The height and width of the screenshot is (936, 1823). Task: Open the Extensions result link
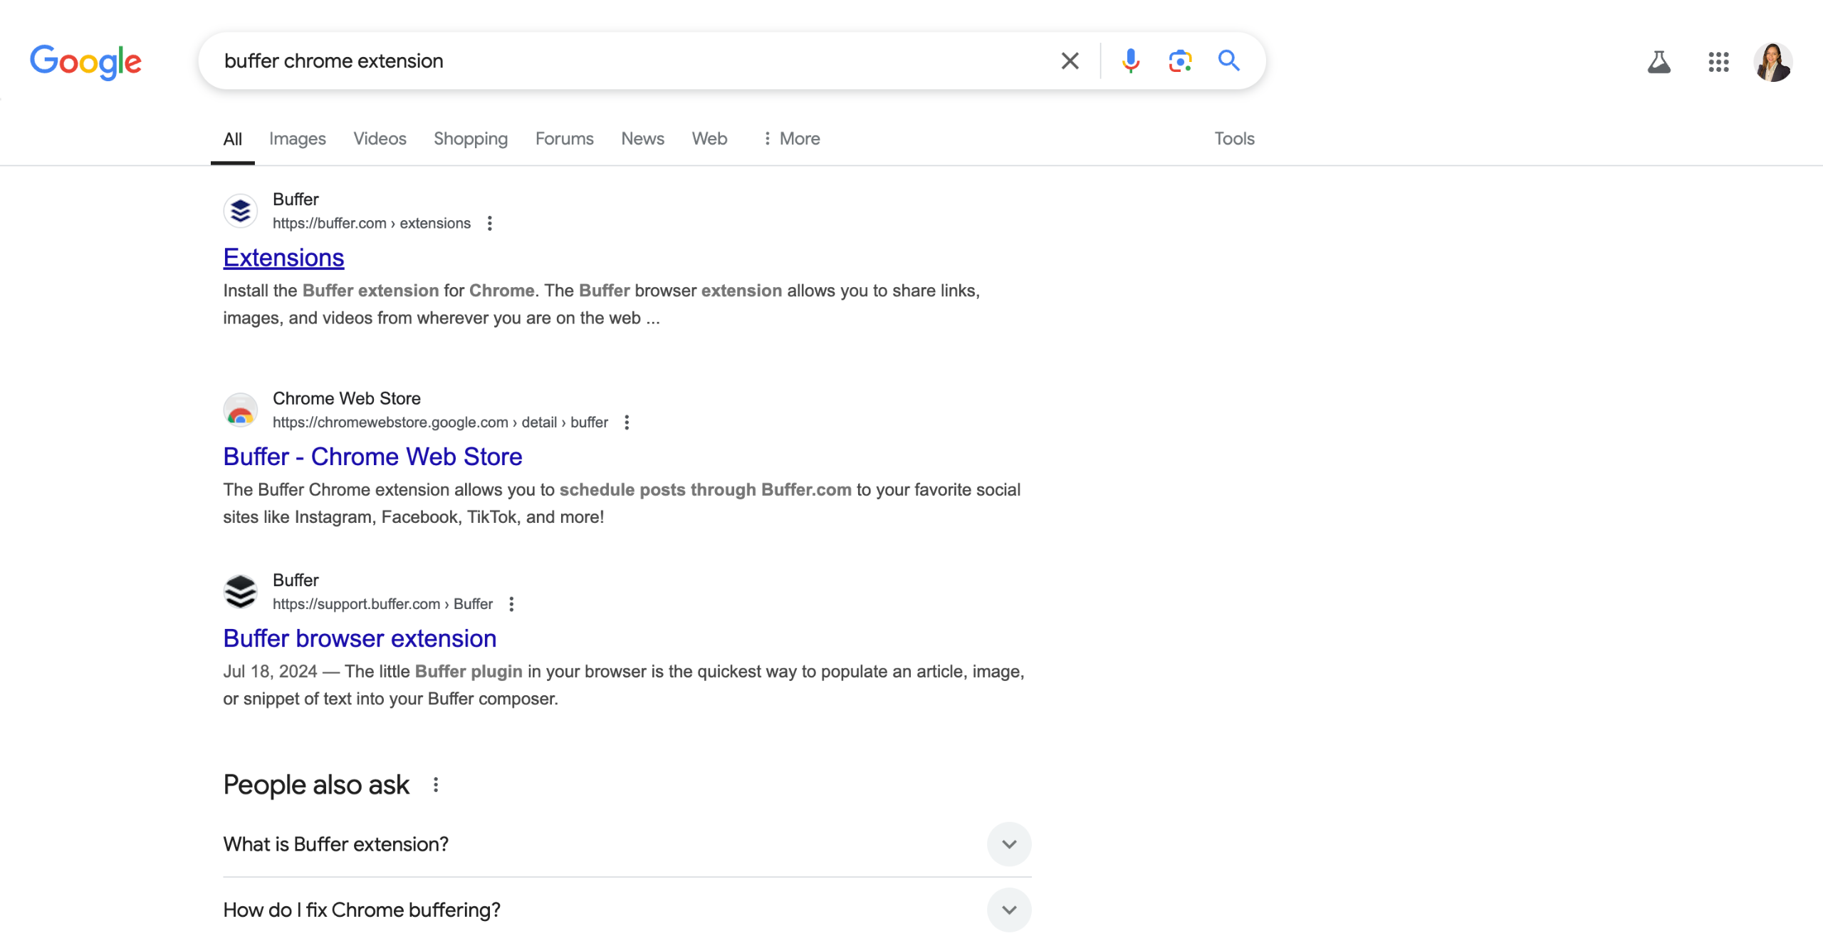coord(283,258)
